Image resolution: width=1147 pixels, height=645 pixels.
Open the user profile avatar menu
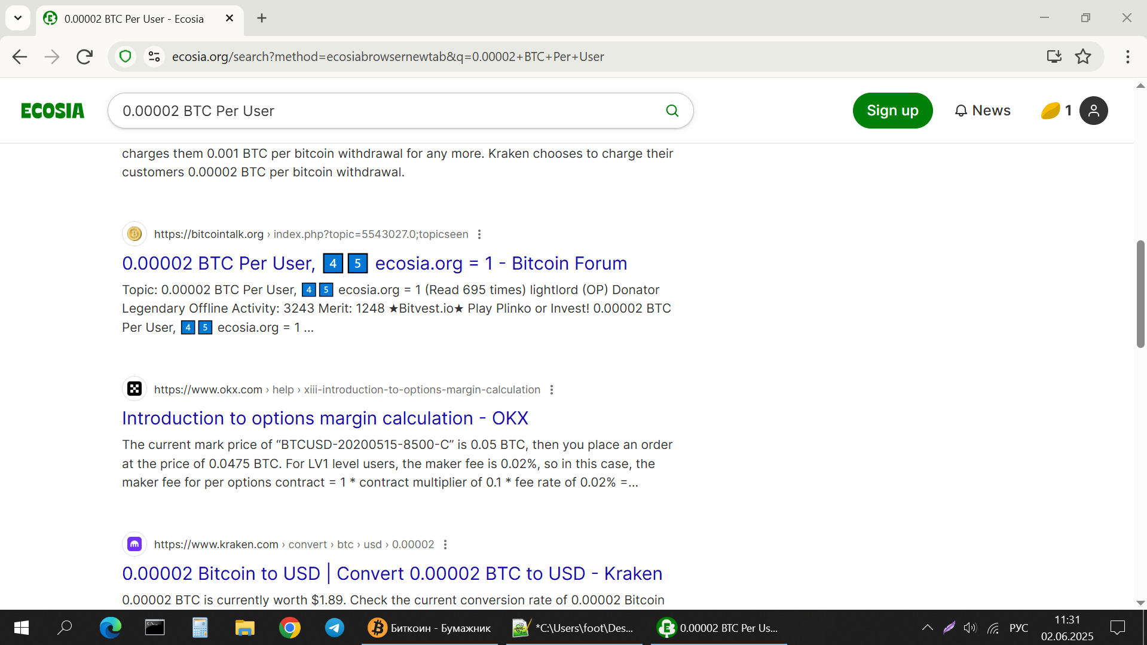(x=1094, y=111)
